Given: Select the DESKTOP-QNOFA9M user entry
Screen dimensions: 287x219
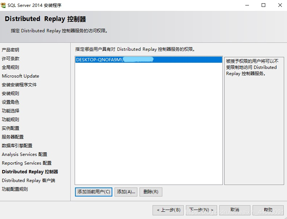Looking at the screenshot, I should 149,60.
